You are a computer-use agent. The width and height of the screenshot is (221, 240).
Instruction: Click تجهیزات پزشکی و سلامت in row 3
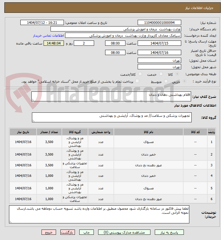coord(75,165)
